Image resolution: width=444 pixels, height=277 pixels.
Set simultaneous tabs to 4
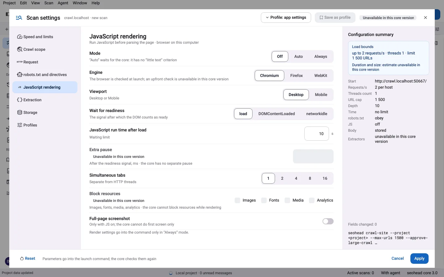(x=296, y=179)
